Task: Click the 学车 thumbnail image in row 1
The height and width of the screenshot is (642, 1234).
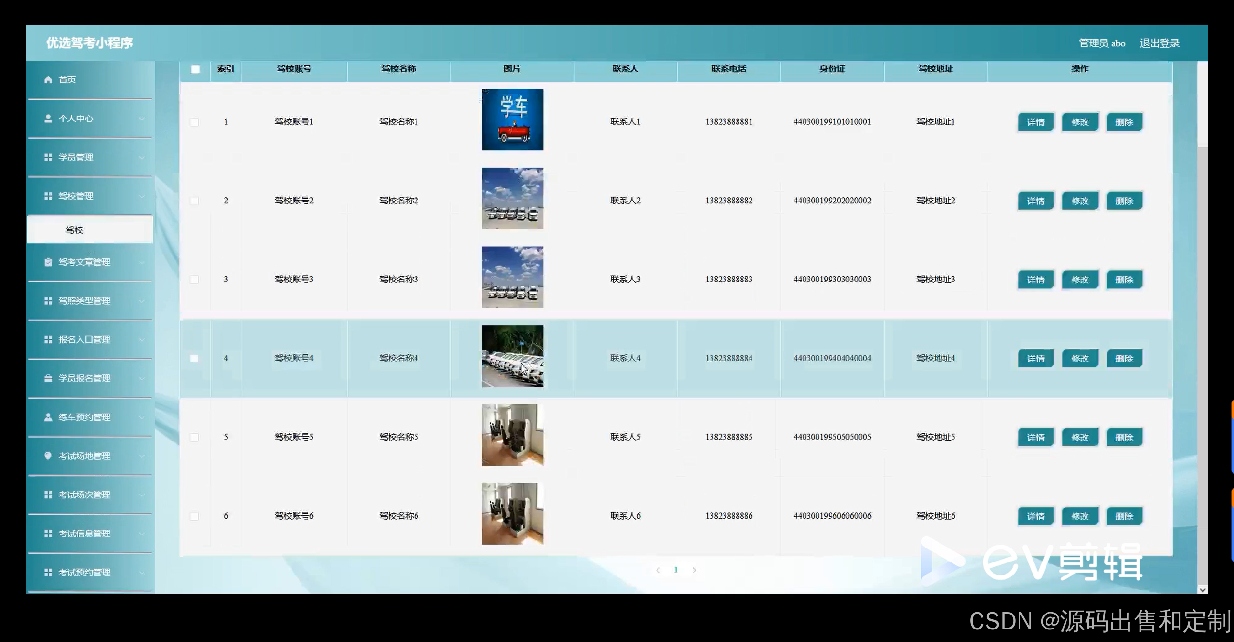Action: tap(512, 120)
